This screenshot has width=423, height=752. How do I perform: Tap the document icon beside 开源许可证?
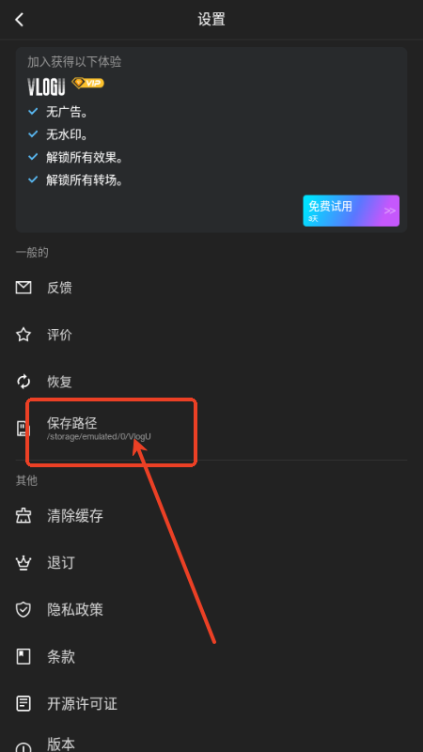[x=23, y=703]
